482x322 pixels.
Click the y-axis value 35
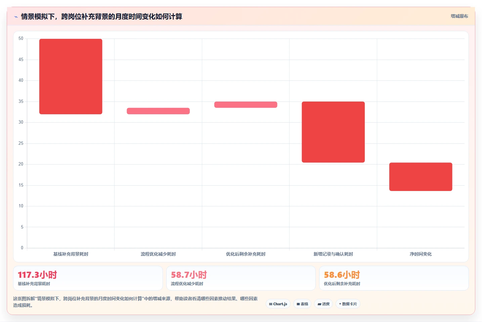pyautogui.click(x=21, y=102)
